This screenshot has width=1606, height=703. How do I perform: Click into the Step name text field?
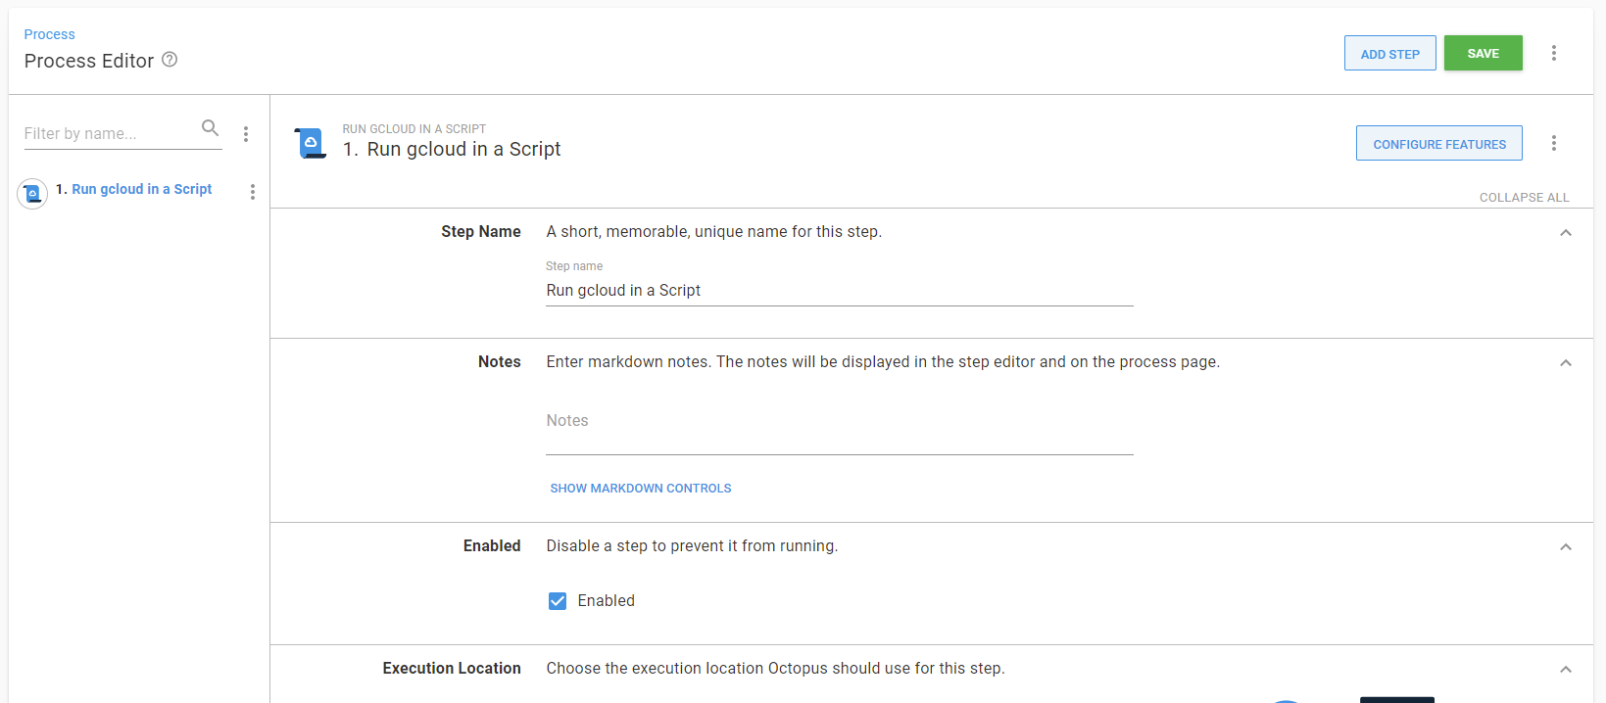click(x=839, y=291)
